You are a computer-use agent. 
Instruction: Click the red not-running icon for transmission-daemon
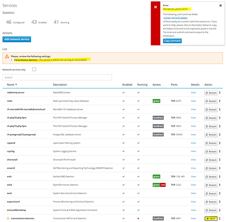pyautogui.click(x=139, y=218)
